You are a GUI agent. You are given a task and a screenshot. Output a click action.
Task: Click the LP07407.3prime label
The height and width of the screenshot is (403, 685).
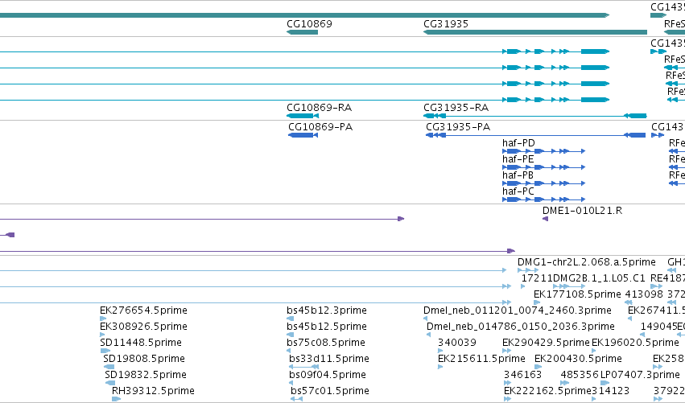pyautogui.click(x=640, y=375)
